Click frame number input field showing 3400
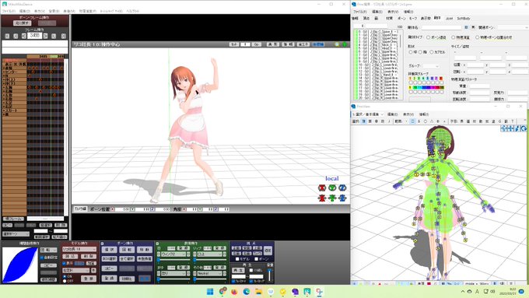529x298 pixels. pyautogui.click(x=34, y=36)
